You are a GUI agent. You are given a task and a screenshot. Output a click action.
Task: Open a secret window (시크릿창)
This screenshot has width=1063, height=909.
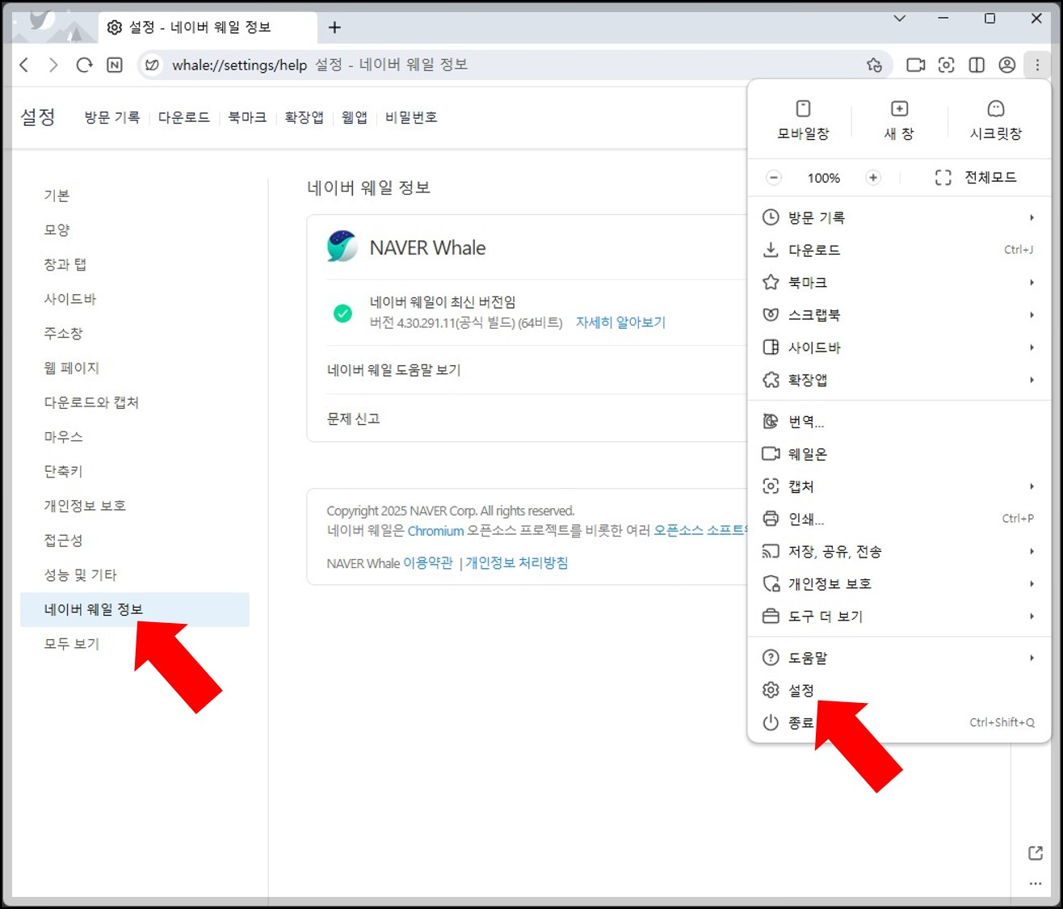995,120
